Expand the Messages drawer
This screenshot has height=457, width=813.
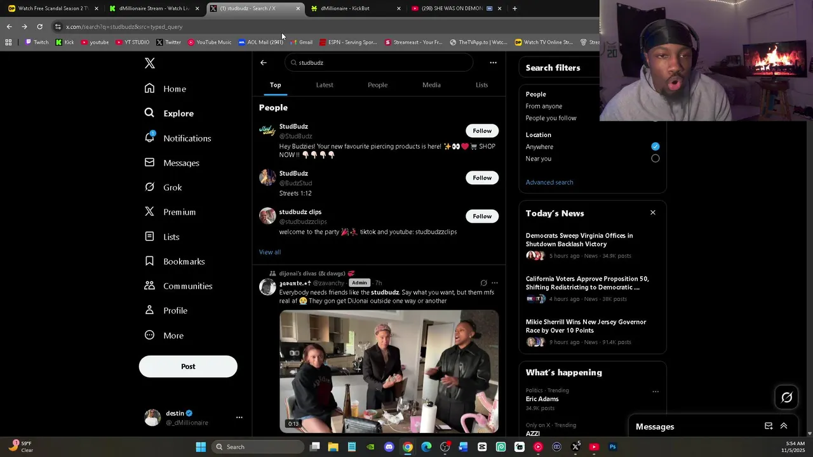pyautogui.click(x=784, y=426)
